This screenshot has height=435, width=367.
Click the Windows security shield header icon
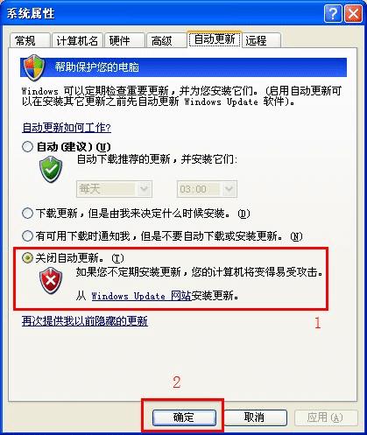tap(34, 67)
